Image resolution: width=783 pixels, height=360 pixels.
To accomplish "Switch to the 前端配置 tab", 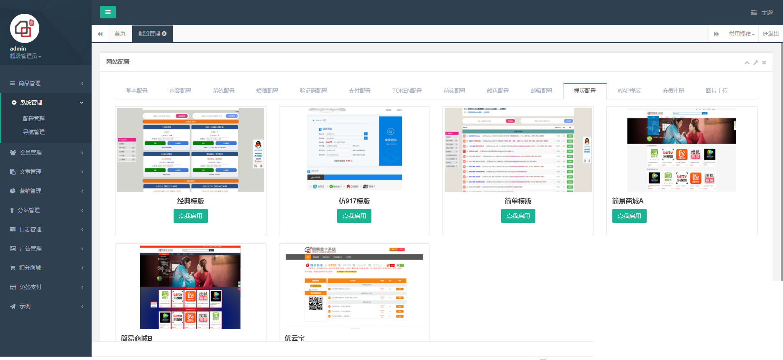I will pos(455,91).
